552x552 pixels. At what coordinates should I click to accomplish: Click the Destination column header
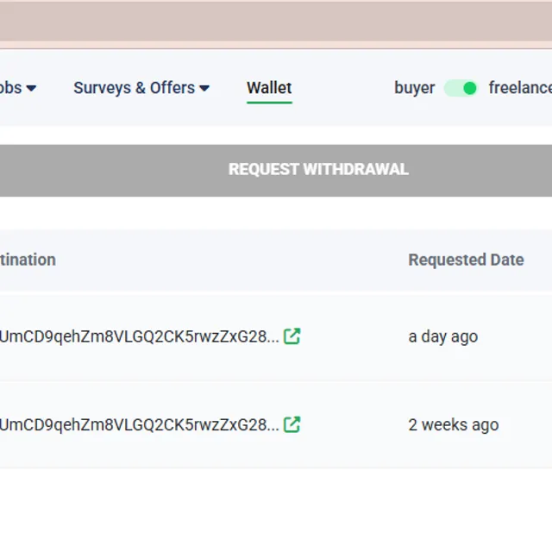28,260
